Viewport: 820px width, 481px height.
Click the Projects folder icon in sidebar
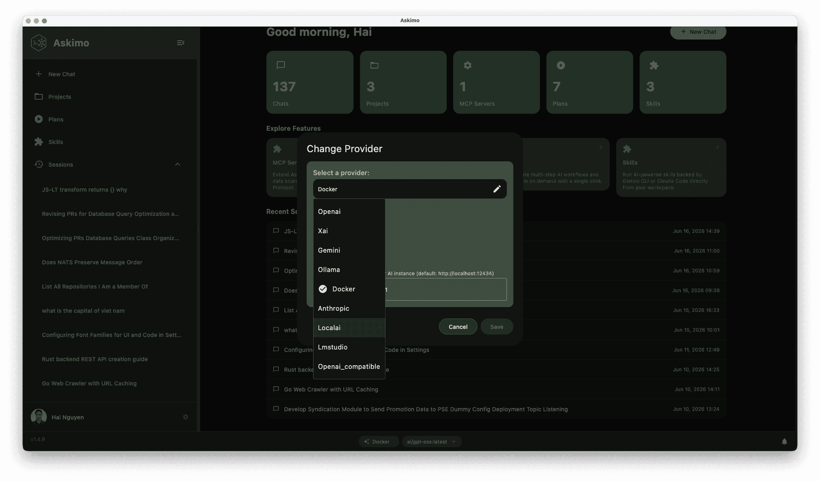[38, 97]
